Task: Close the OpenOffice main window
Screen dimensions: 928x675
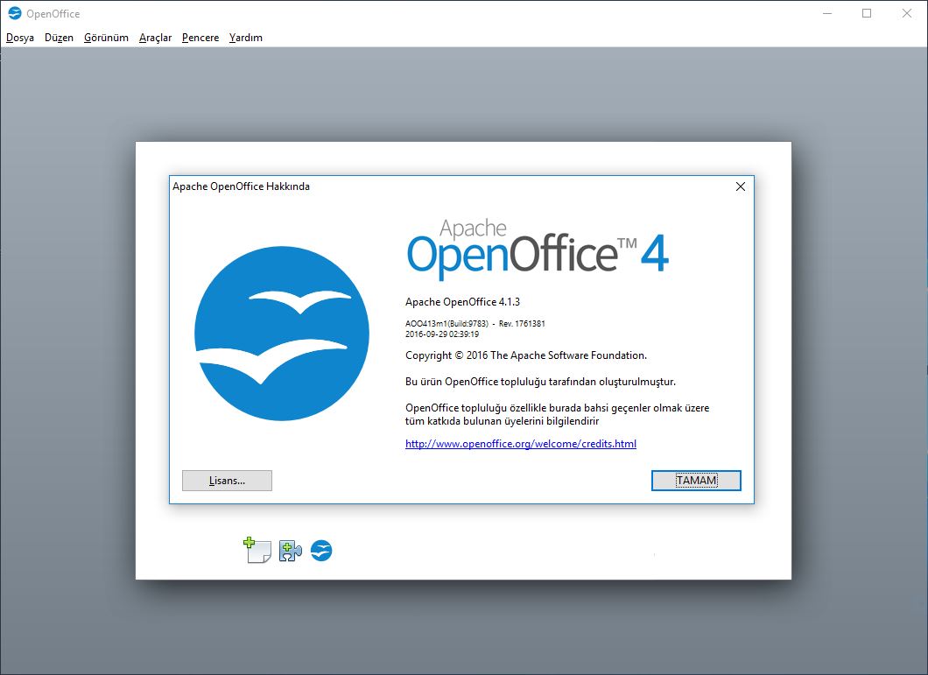Action: pyautogui.click(x=907, y=13)
